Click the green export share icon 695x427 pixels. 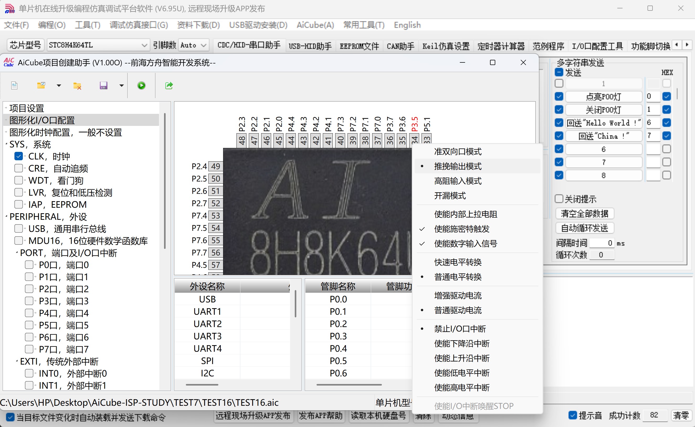click(169, 85)
